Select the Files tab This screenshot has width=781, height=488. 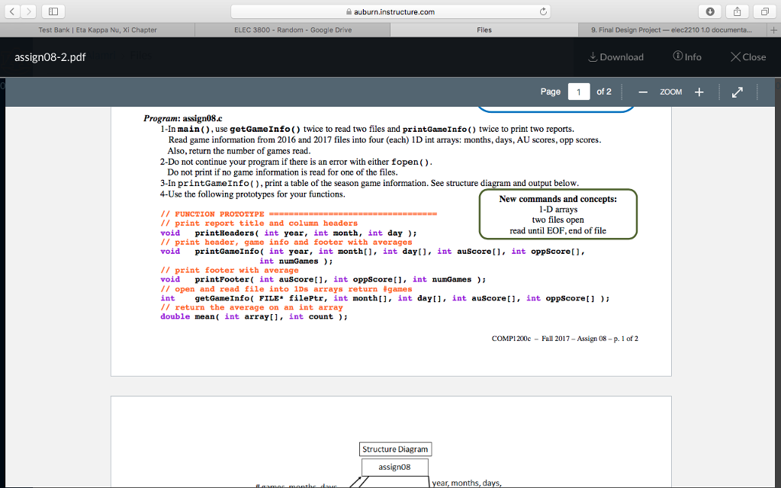pyautogui.click(x=484, y=30)
